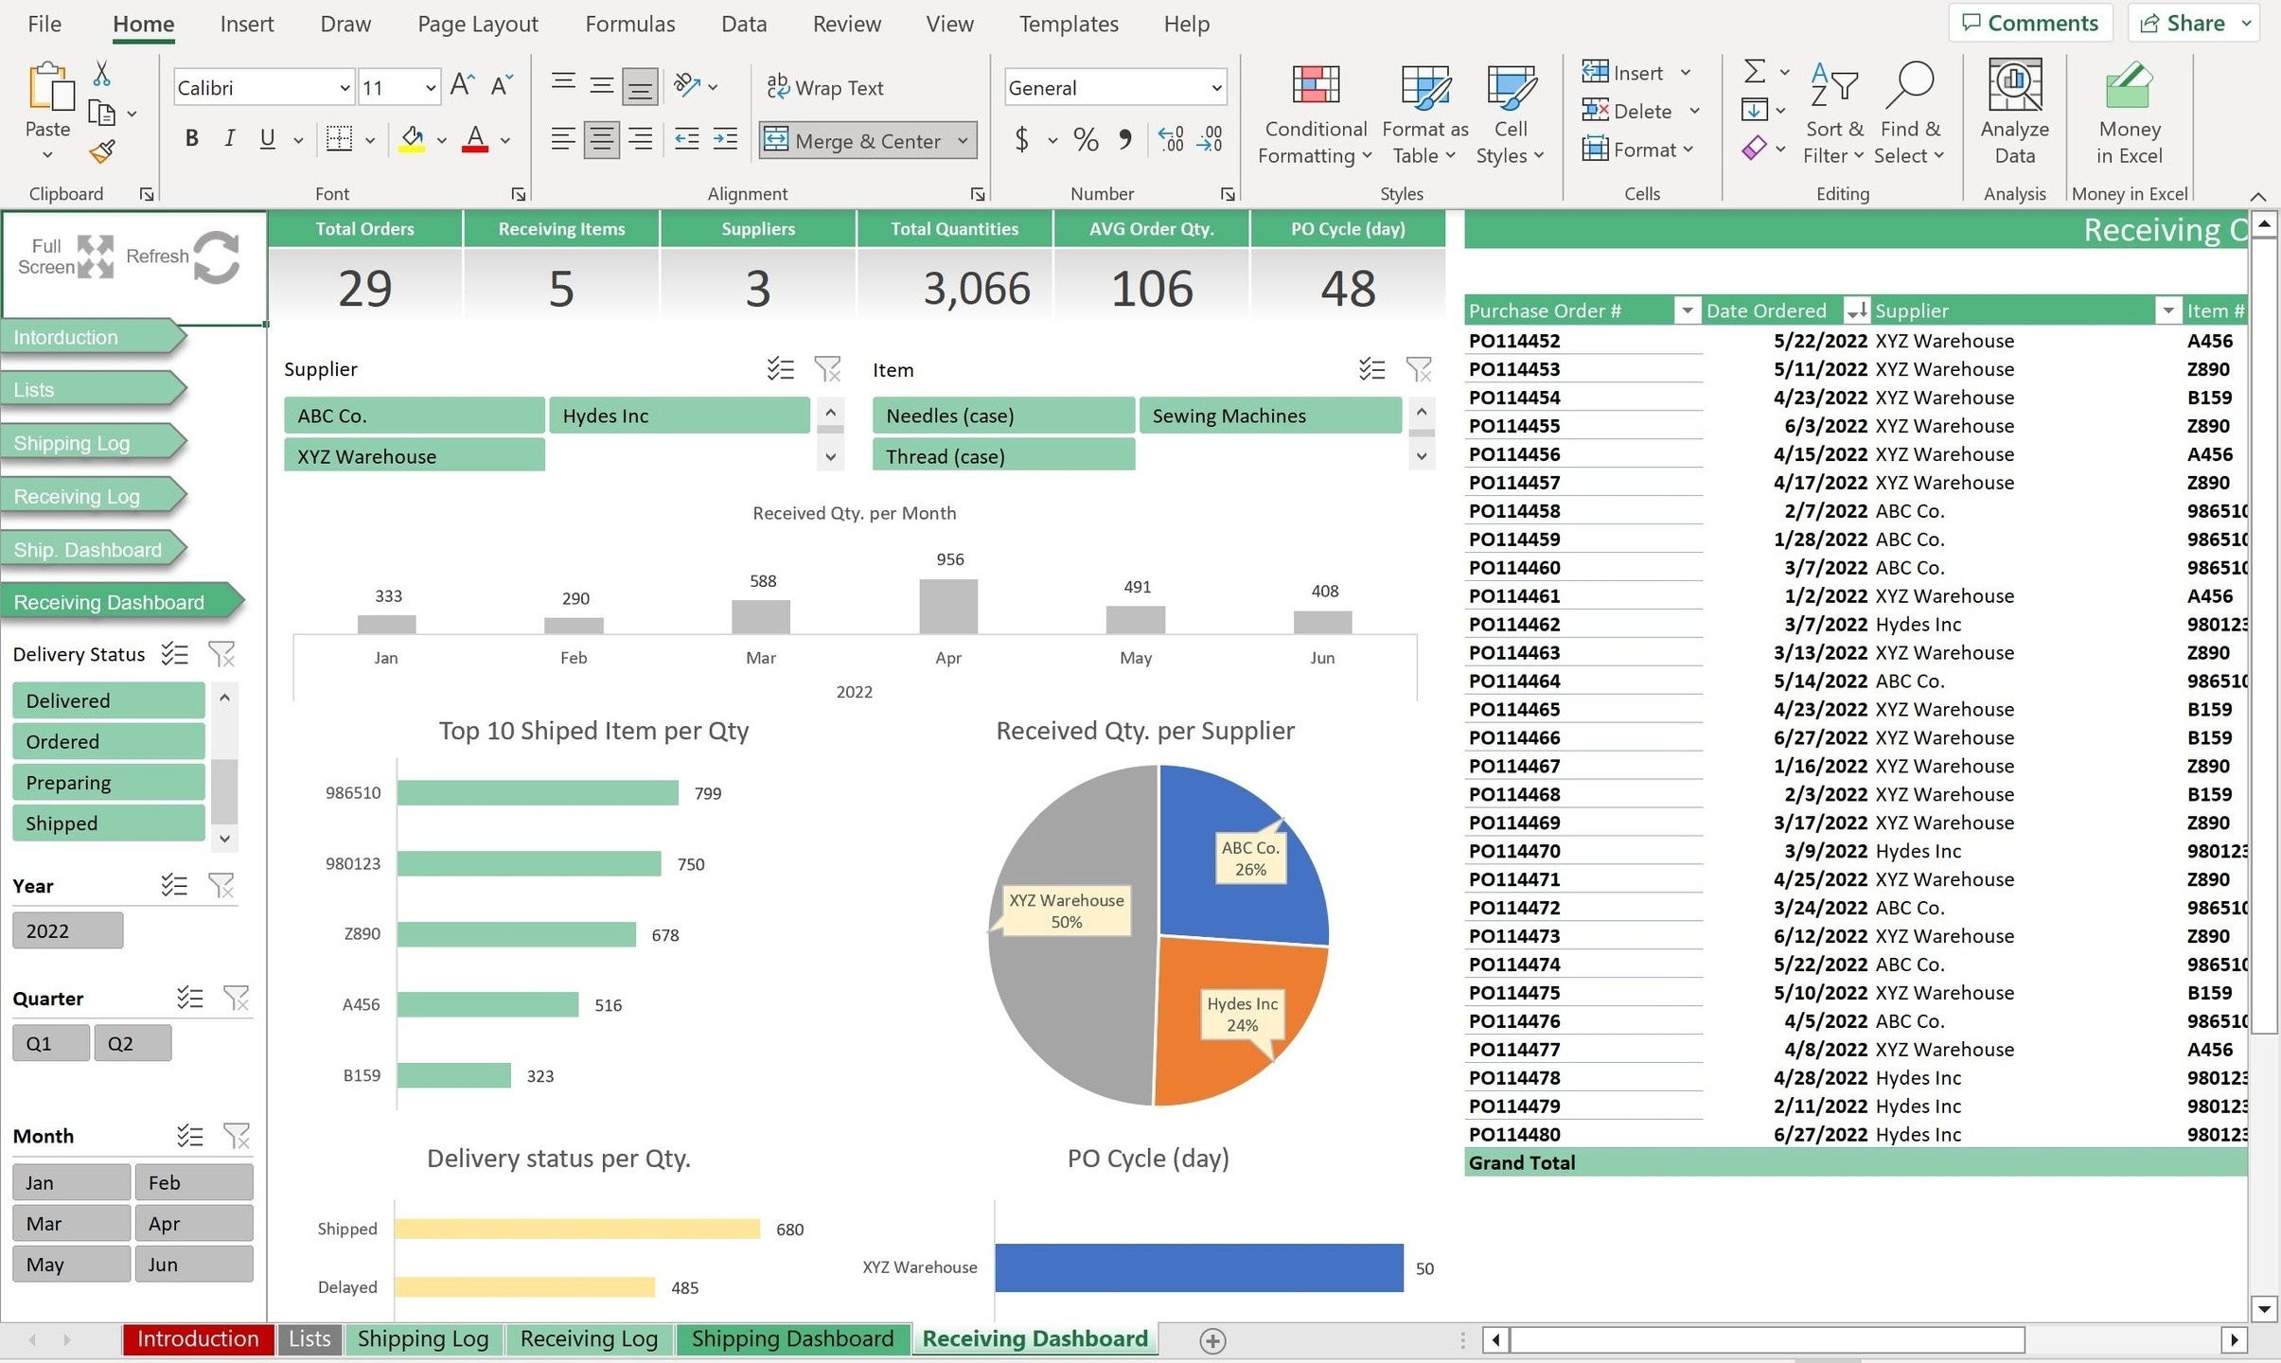Apply Format as Table
This screenshot has width=2281, height=1363.
point(1423,114)
